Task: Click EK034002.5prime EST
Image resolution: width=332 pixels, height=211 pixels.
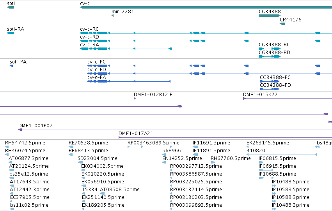Action: (x=83, y=170)
